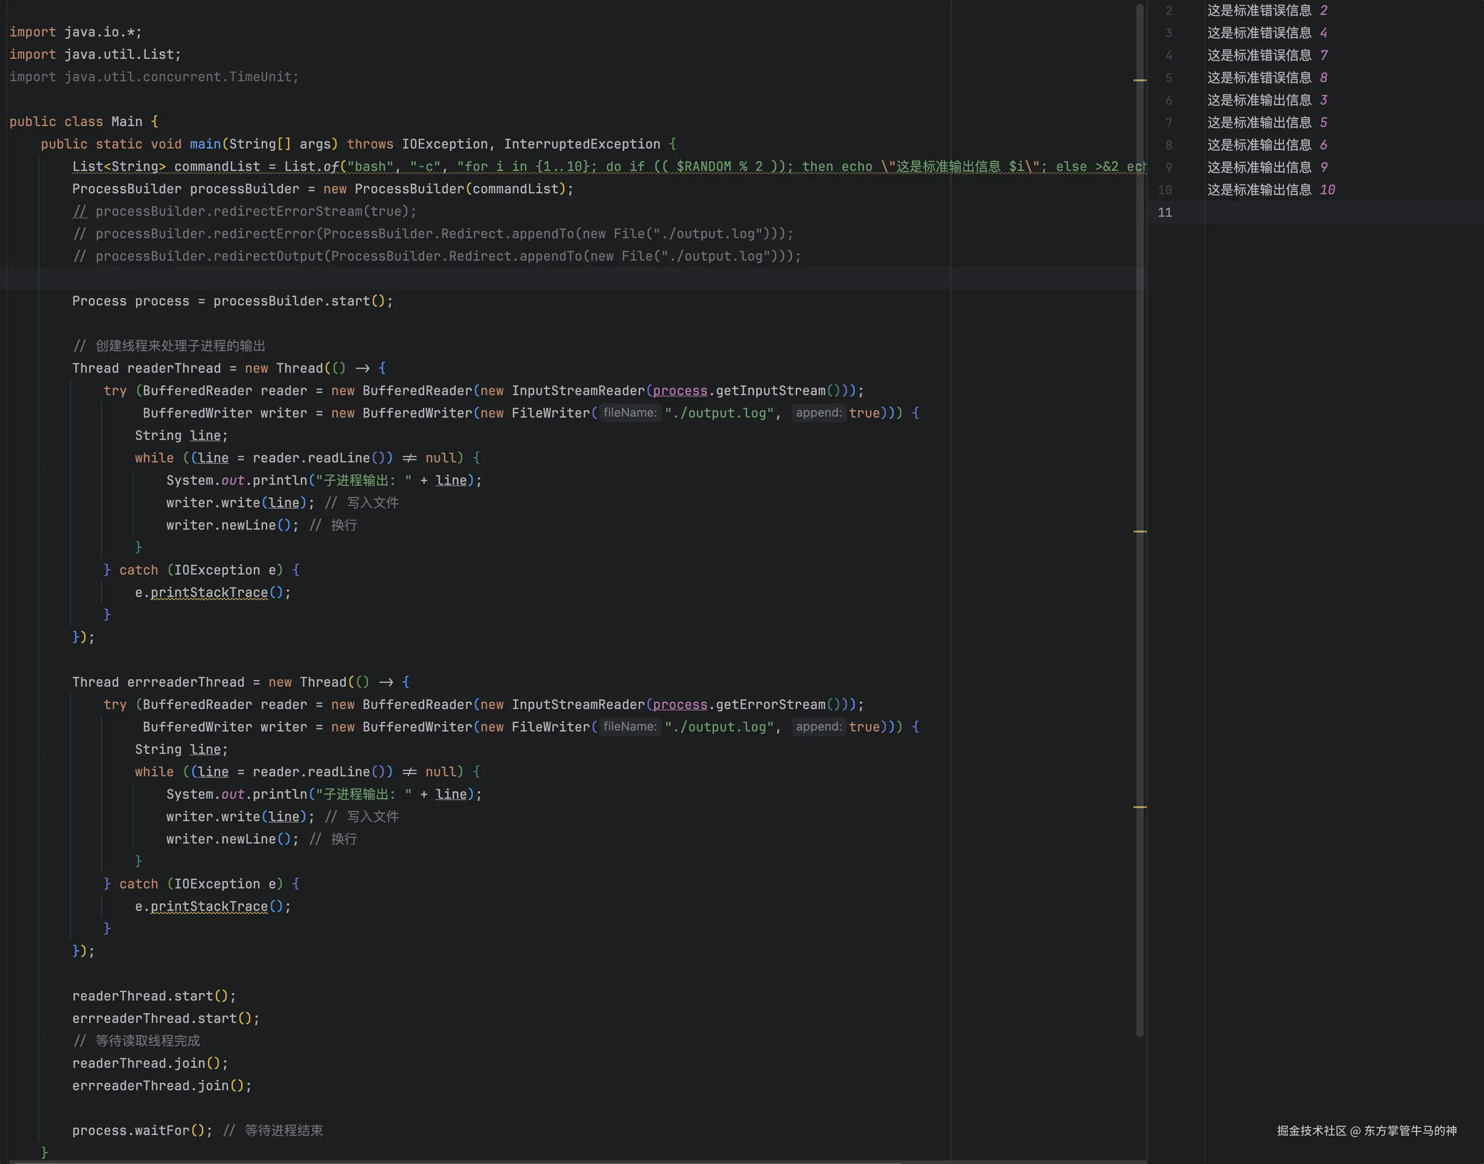Place the cursor on the unused TimeUnit import
The height and width of the screenshot is (1164, 1484).
pos(261,77)
